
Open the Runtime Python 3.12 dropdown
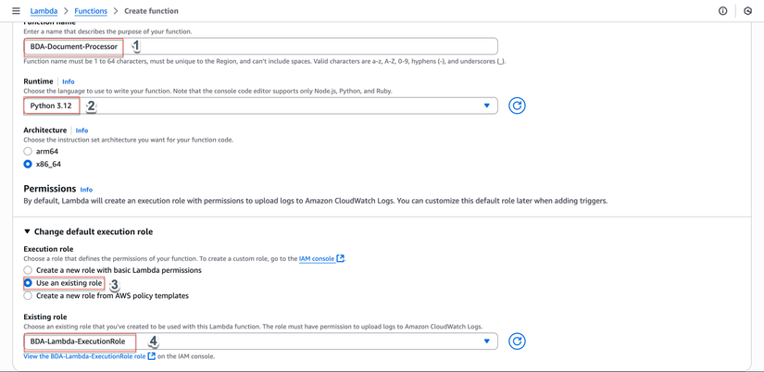tap(260, 105)
